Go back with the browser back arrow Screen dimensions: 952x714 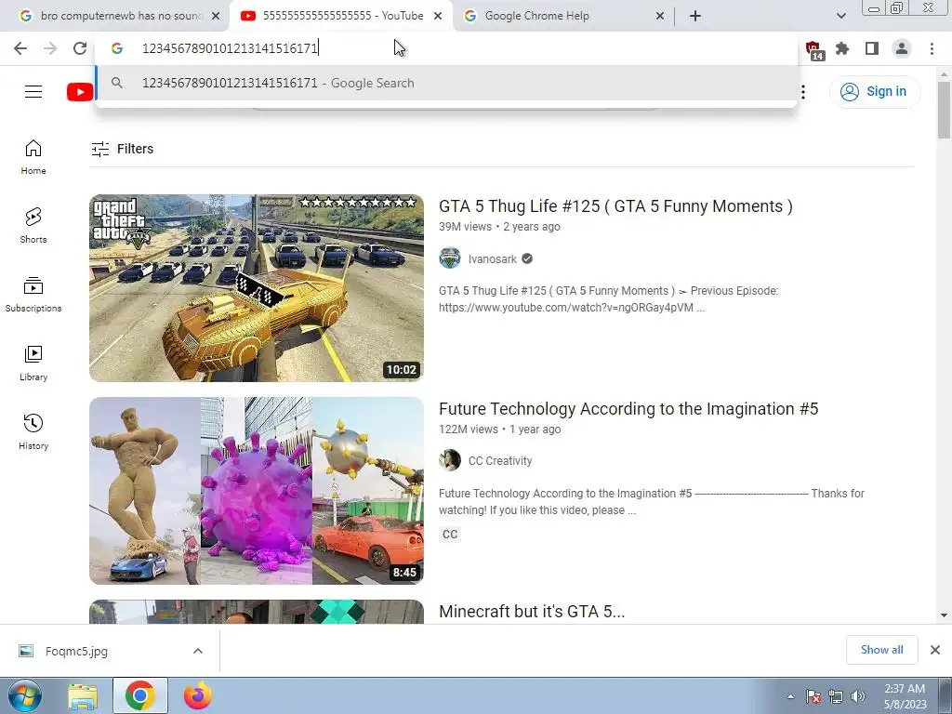pyautogui.click(x=20, y=48)
